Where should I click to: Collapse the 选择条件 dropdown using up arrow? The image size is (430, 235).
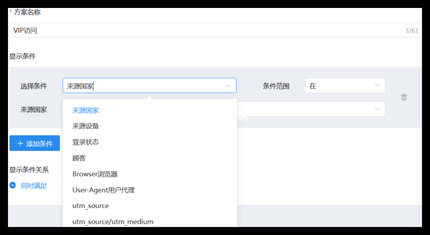point(228,86)
